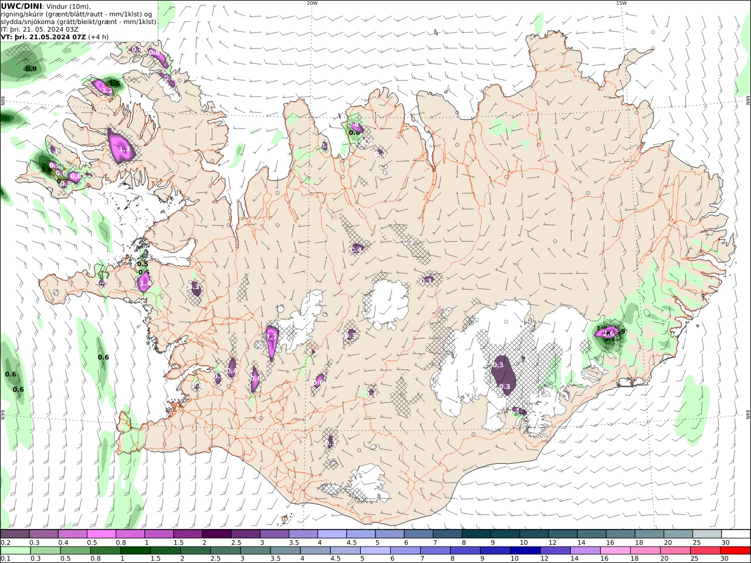Select the lower-row pink swatch starting at 20
Screen dimensions: 751x563
[x=674, y=551]
